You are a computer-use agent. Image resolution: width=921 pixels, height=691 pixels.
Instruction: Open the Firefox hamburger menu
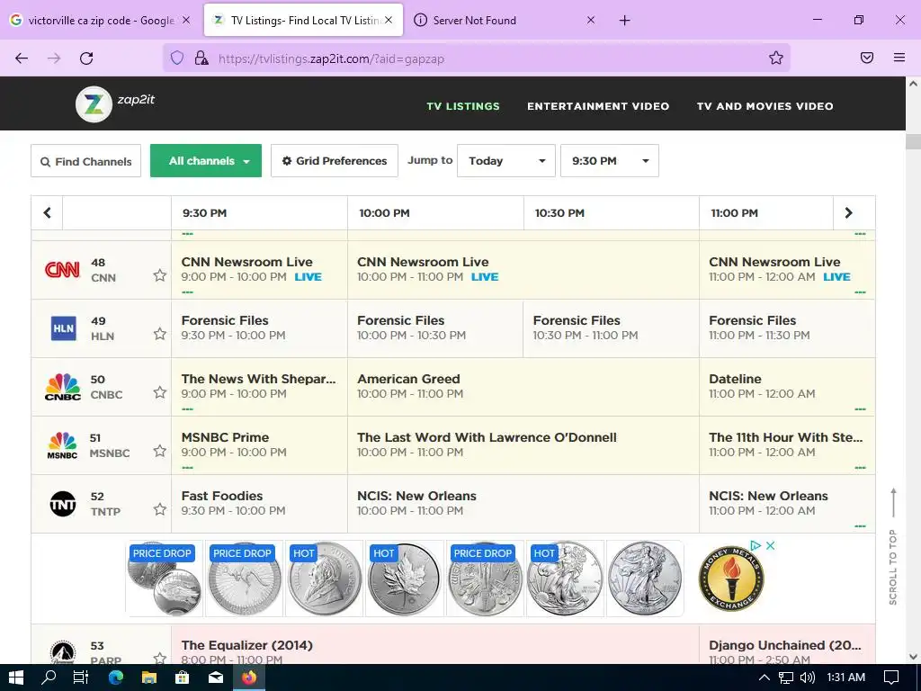(x=899, y=58)
